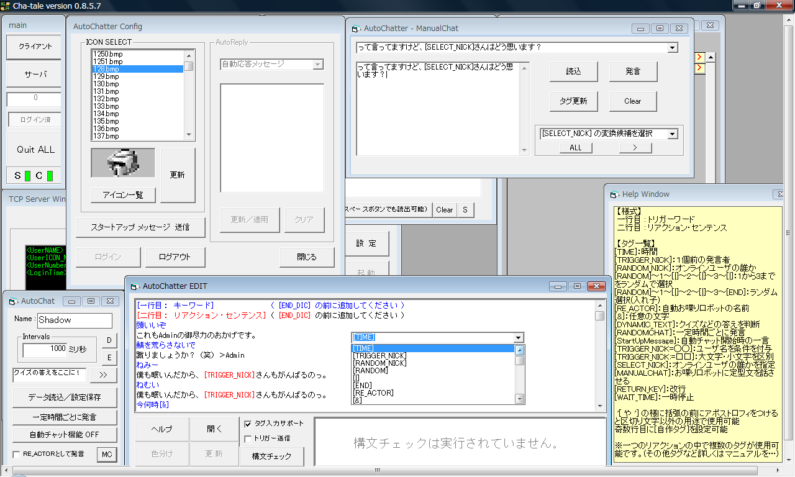
Task: Click the green C status indicator
Action: click(50, 176)
